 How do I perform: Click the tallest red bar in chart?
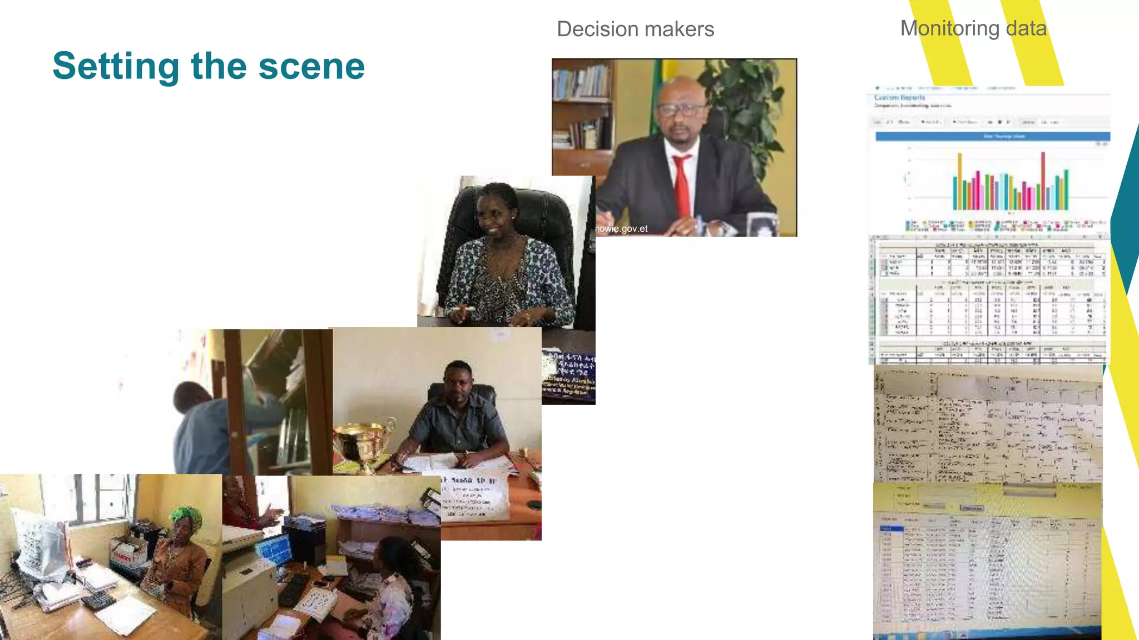(1043, 181)
